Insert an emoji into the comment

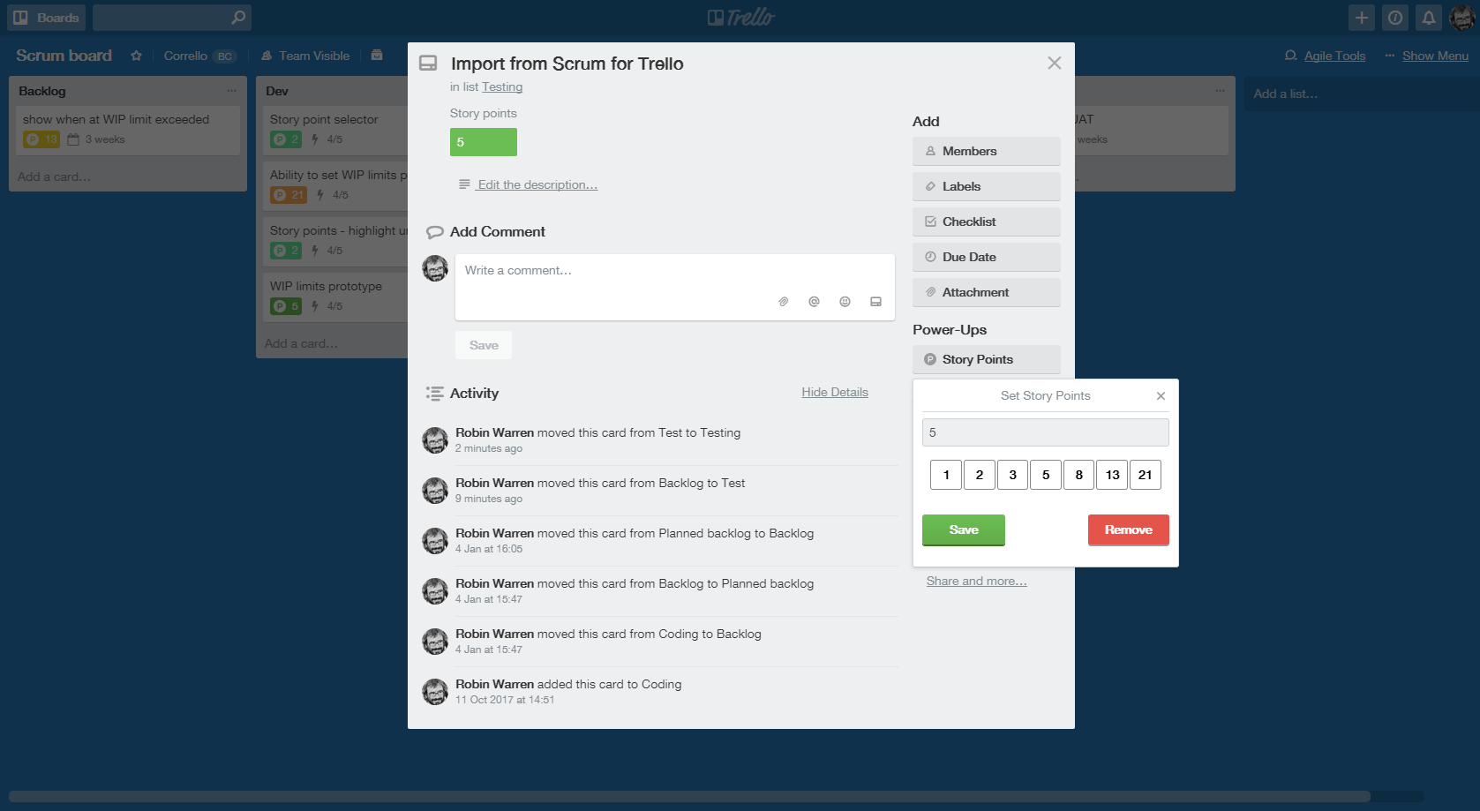click(845, 301)
